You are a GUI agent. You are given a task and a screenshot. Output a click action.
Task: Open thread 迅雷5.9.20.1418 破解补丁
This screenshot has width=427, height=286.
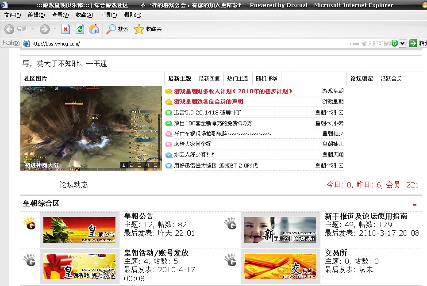pyautogui.click(x=208, y=113)
